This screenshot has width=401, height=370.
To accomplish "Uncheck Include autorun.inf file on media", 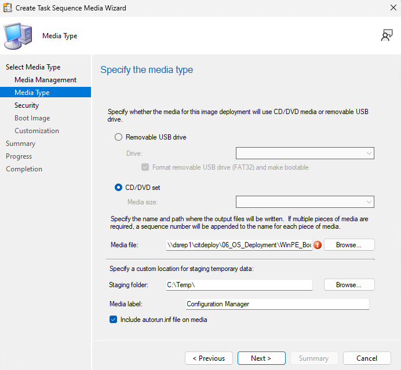I will [113, 320].
